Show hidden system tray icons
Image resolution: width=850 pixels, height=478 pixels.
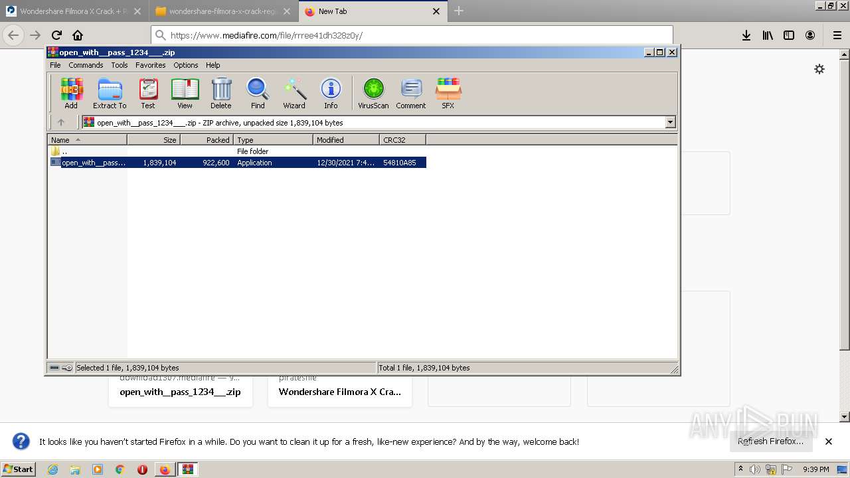tap(741, 469)
